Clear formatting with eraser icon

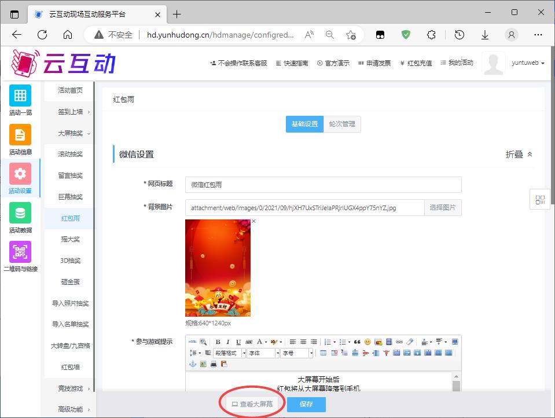pos(410,342)
